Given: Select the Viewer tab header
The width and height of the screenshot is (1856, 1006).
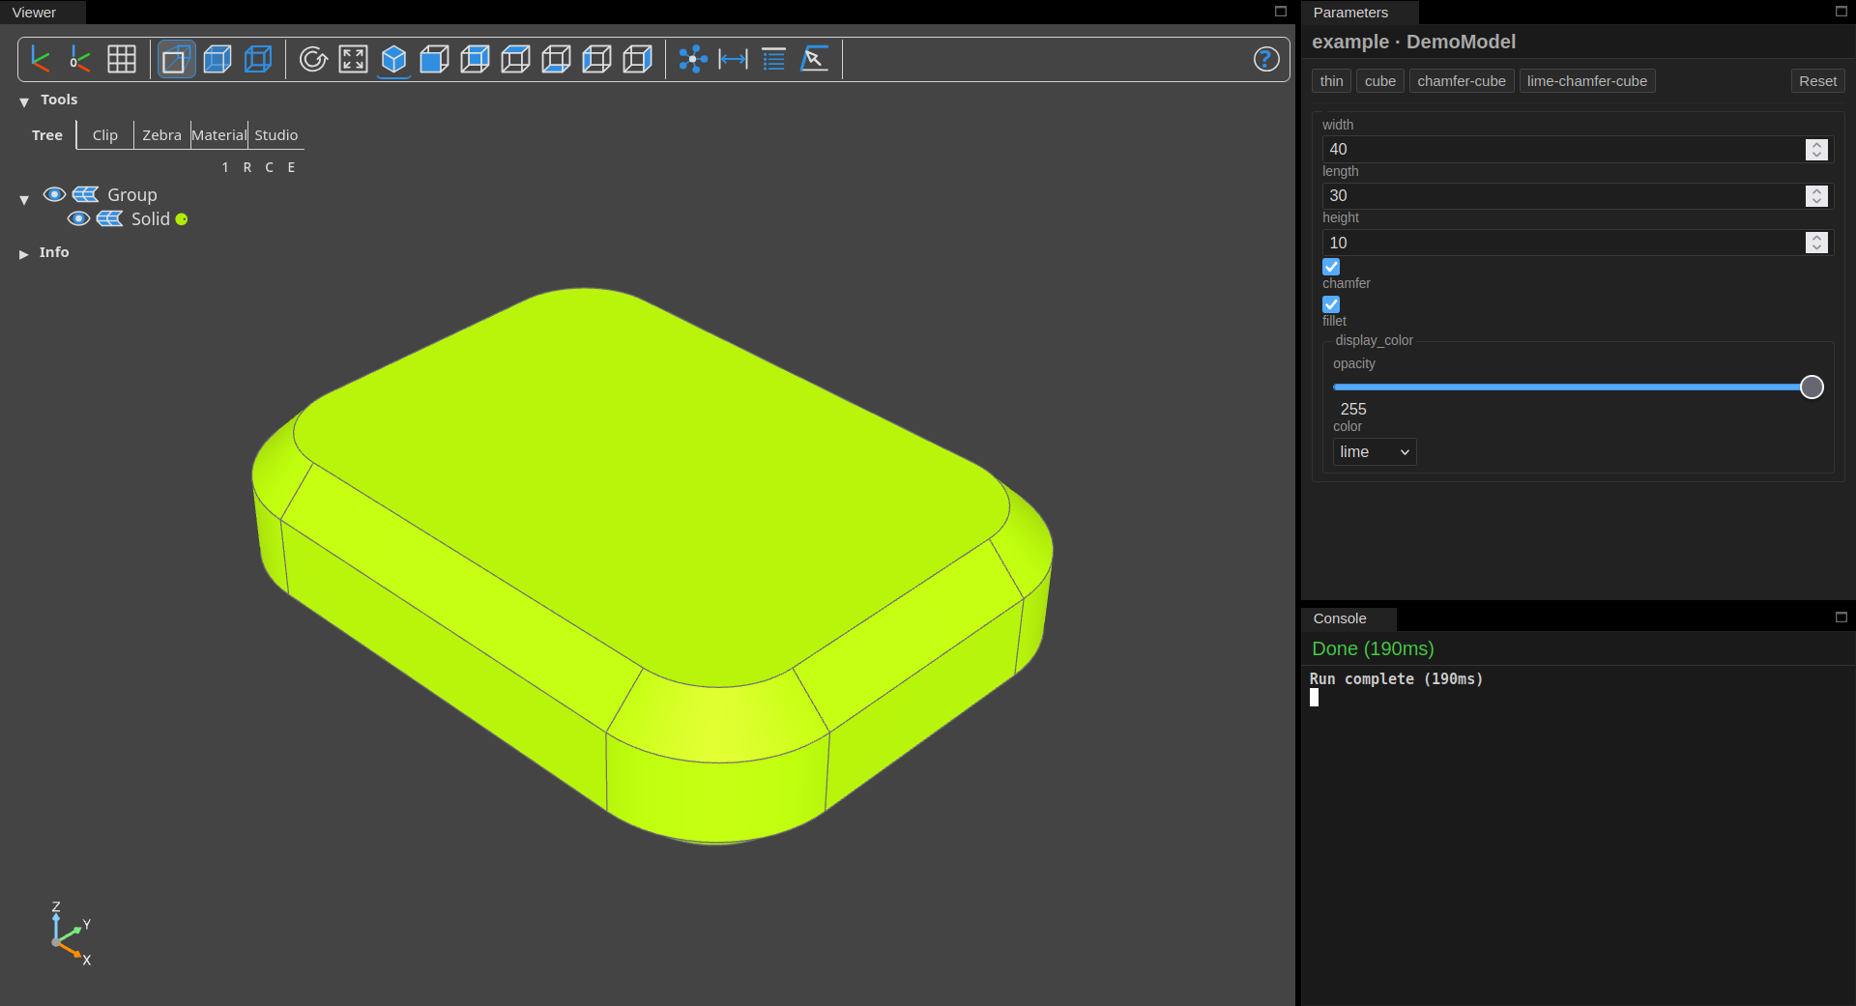Looking at the screenshot, I should [x=35, y=13].
